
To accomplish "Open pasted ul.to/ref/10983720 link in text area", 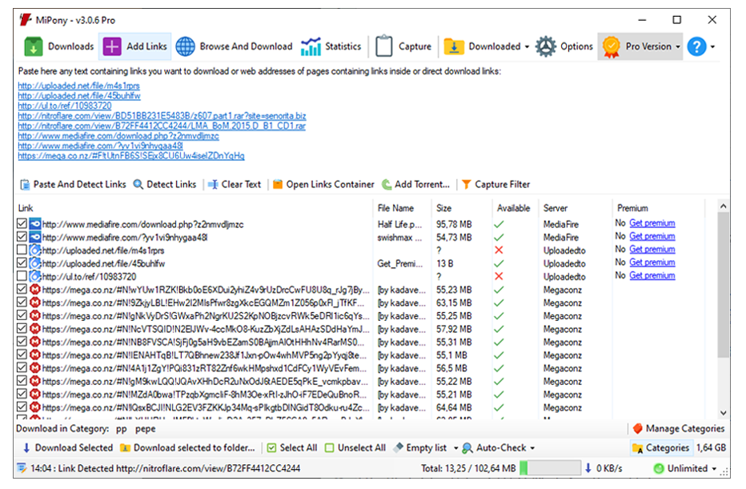I will pyautogui.click(x=65, y=106).
